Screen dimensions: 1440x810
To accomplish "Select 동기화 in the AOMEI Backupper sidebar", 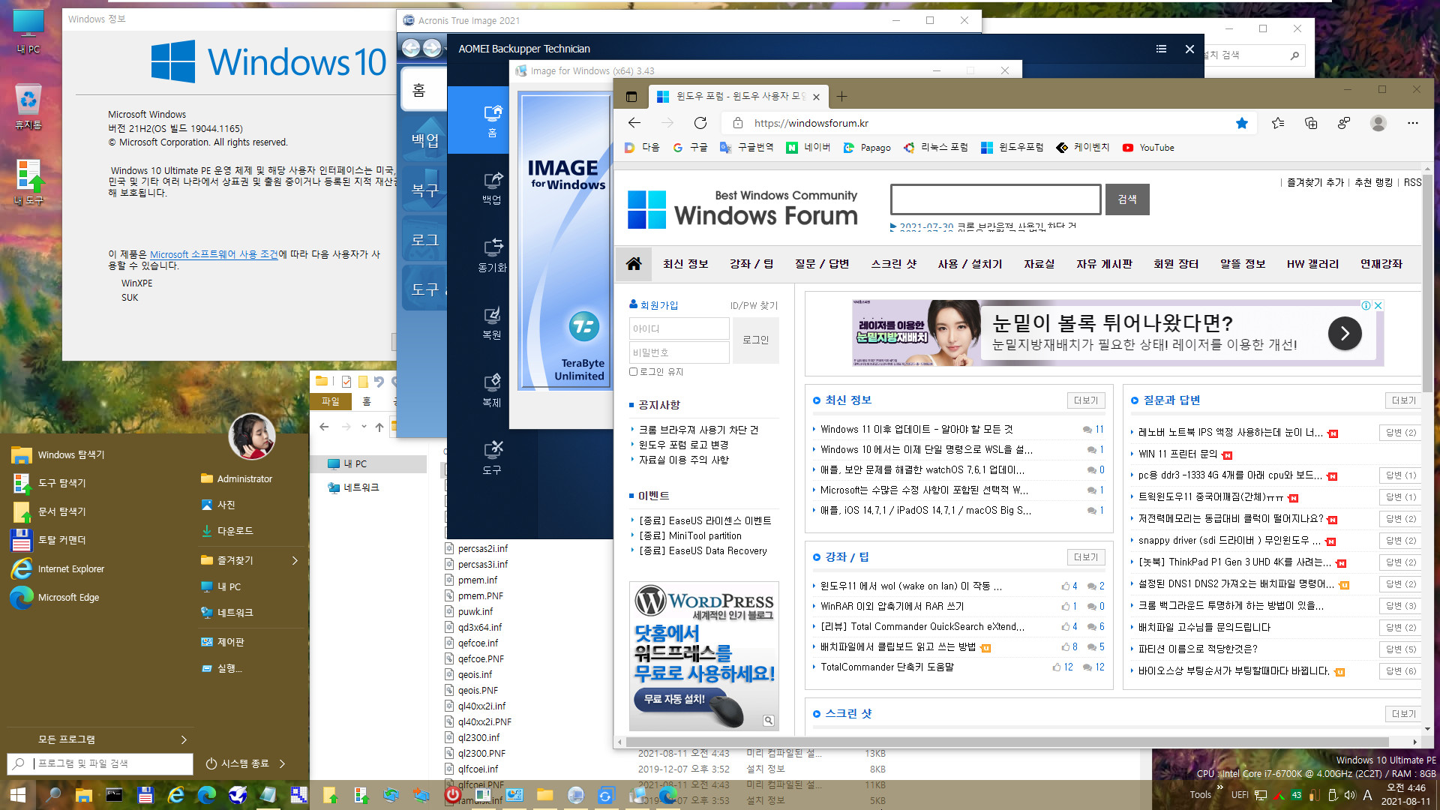I will (x=492, y=255).
